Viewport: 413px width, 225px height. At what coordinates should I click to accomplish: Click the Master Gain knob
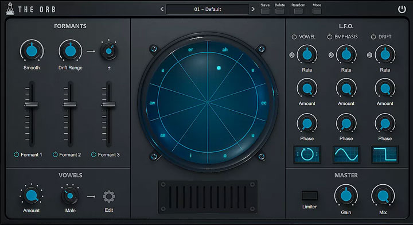(346, 196)
